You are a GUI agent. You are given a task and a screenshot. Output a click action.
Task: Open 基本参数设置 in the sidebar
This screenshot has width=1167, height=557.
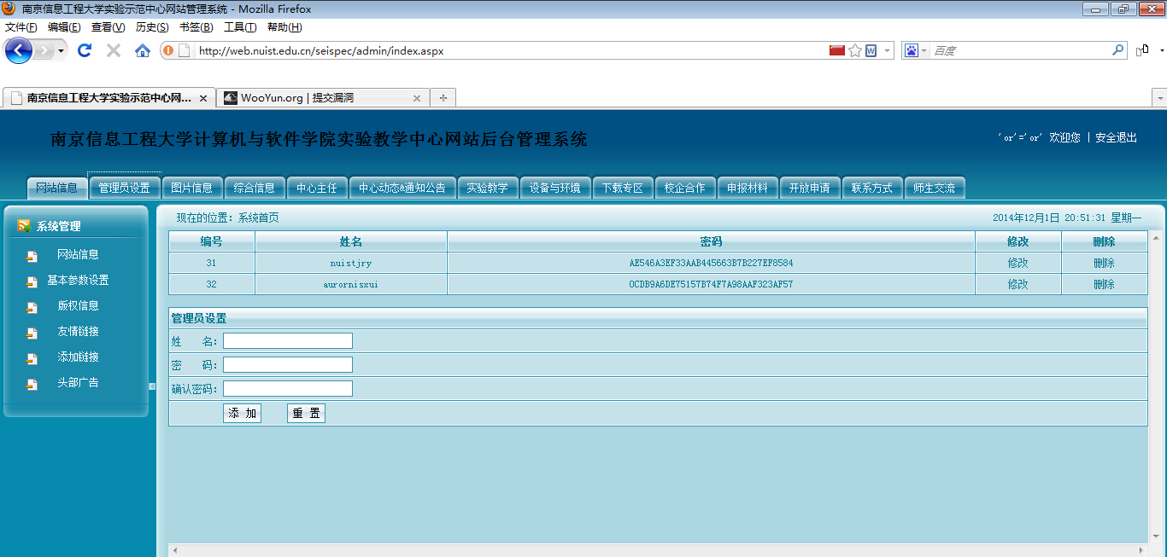click(78, 280)
